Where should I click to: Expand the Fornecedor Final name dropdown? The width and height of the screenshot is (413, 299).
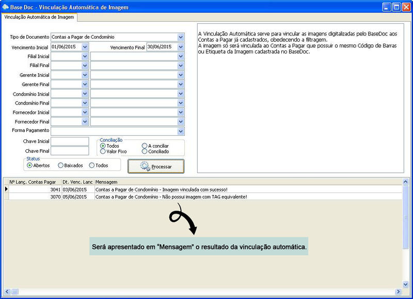pyautogui.click(x=180, y=121)
